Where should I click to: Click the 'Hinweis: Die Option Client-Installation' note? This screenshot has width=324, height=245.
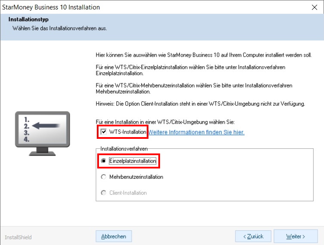coord(200,104)
